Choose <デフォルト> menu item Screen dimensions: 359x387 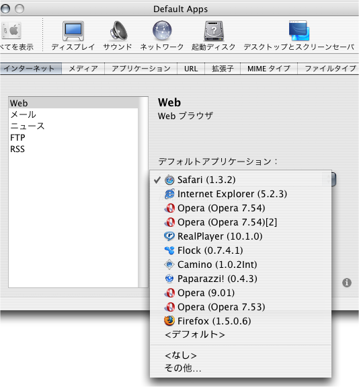(x=241, y=335)
